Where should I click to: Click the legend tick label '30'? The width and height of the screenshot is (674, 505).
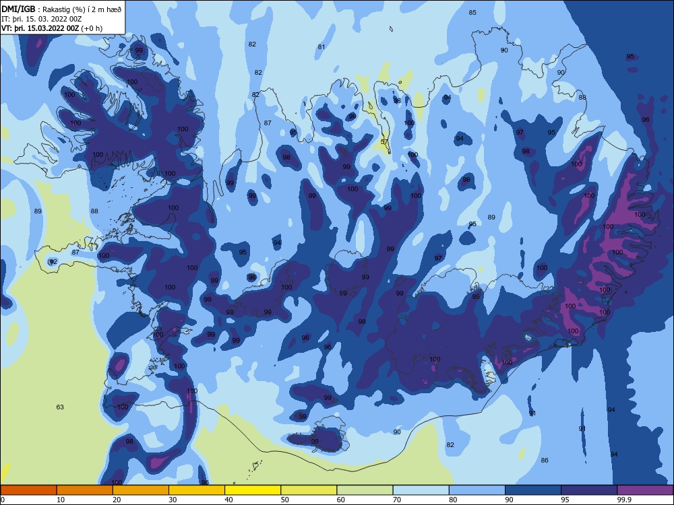pos(173,500)
